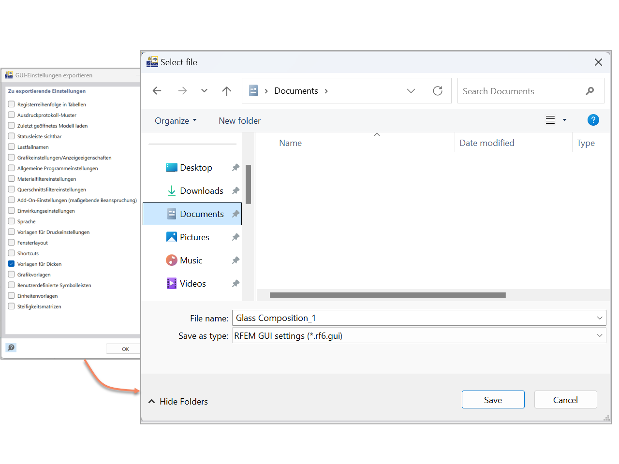This screenshot has width=619, height=464.
Task: Open the Music folder icon in the sidebar
Action: pos(172,260)
